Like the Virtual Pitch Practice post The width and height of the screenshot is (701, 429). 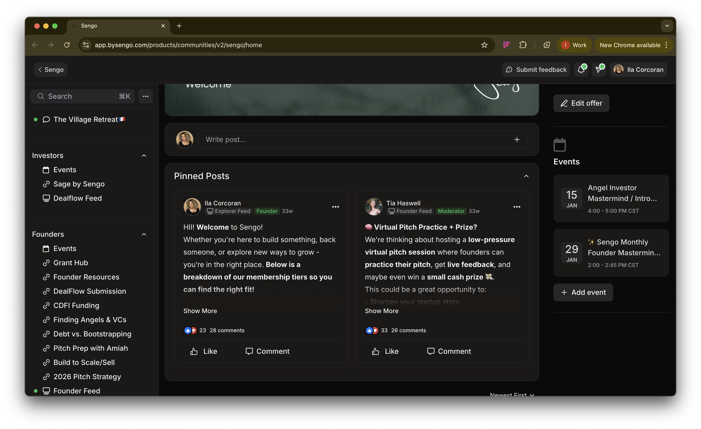click(385, 351)
